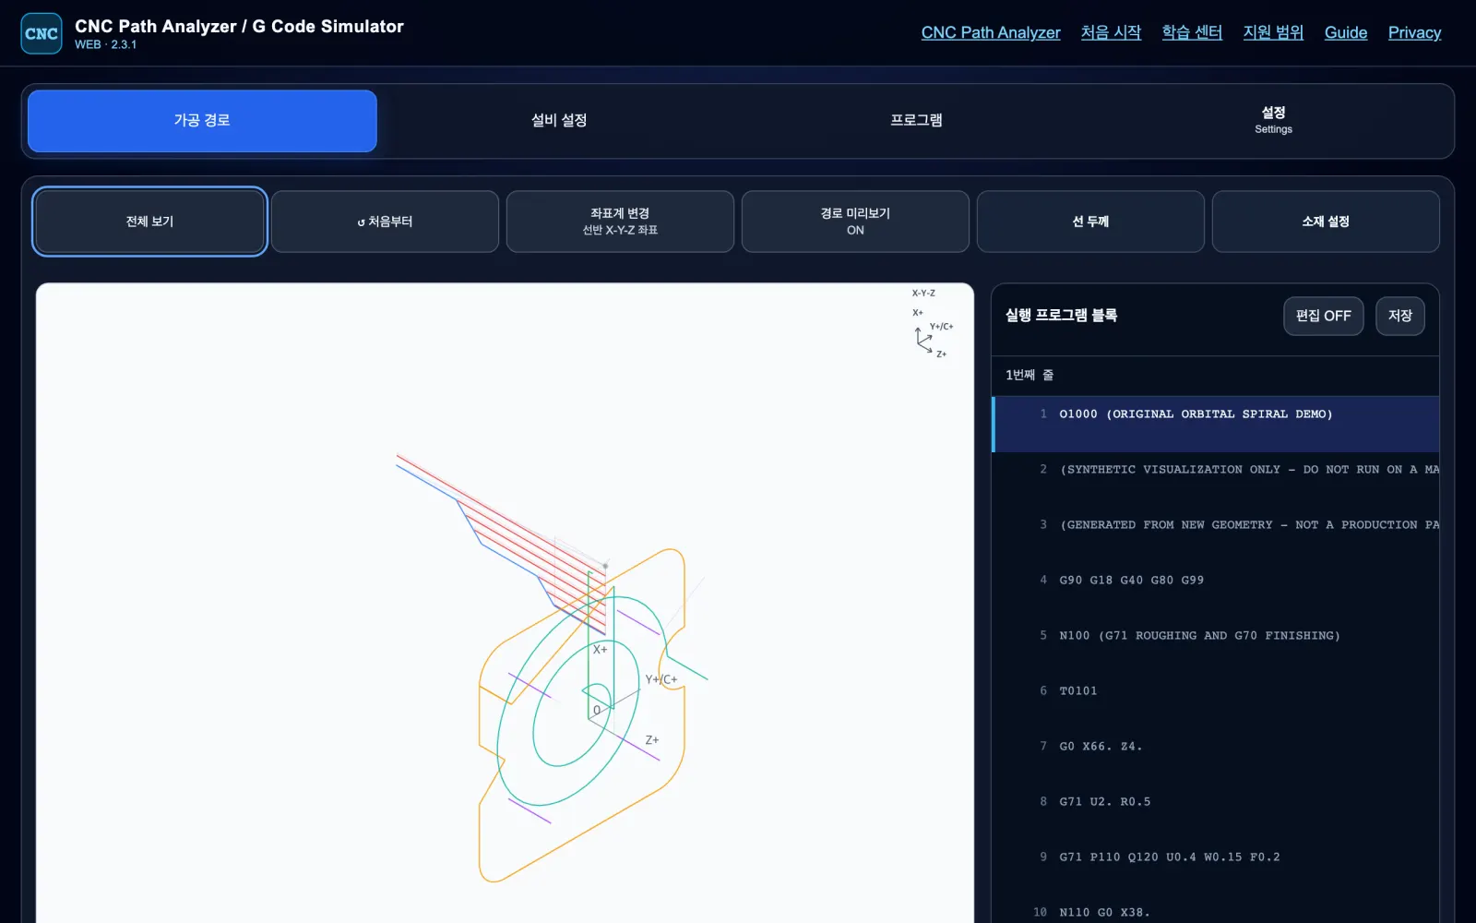The image size is (1476, 923).
Task: Open the 선 두께 option
Action: point(1090,222)
